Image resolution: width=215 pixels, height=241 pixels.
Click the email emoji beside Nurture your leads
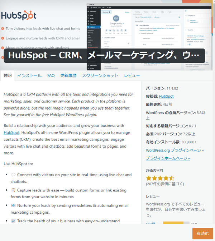13,205
